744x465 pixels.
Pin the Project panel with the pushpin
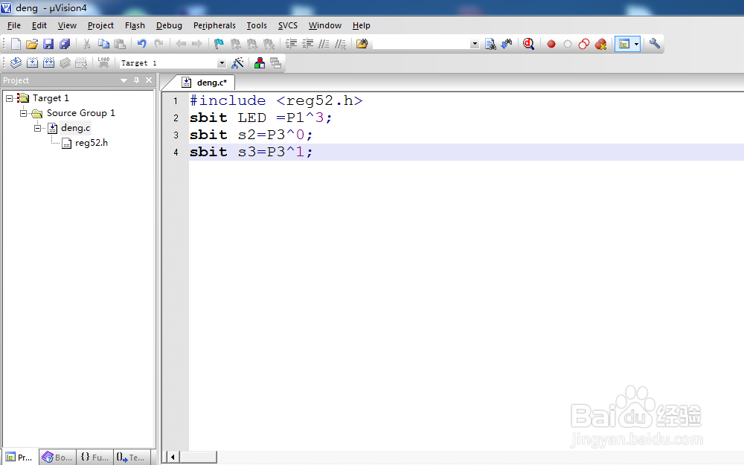137,80
